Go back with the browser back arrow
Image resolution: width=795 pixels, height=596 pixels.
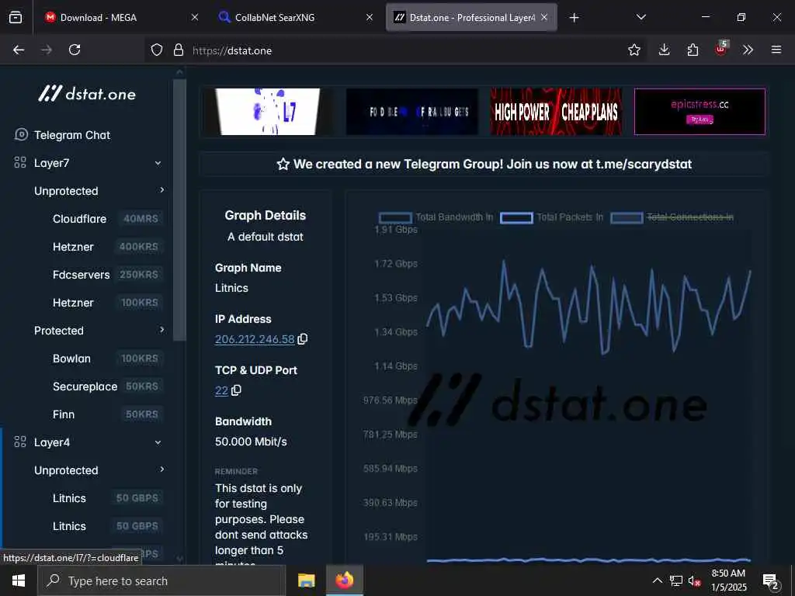[19, 50]
